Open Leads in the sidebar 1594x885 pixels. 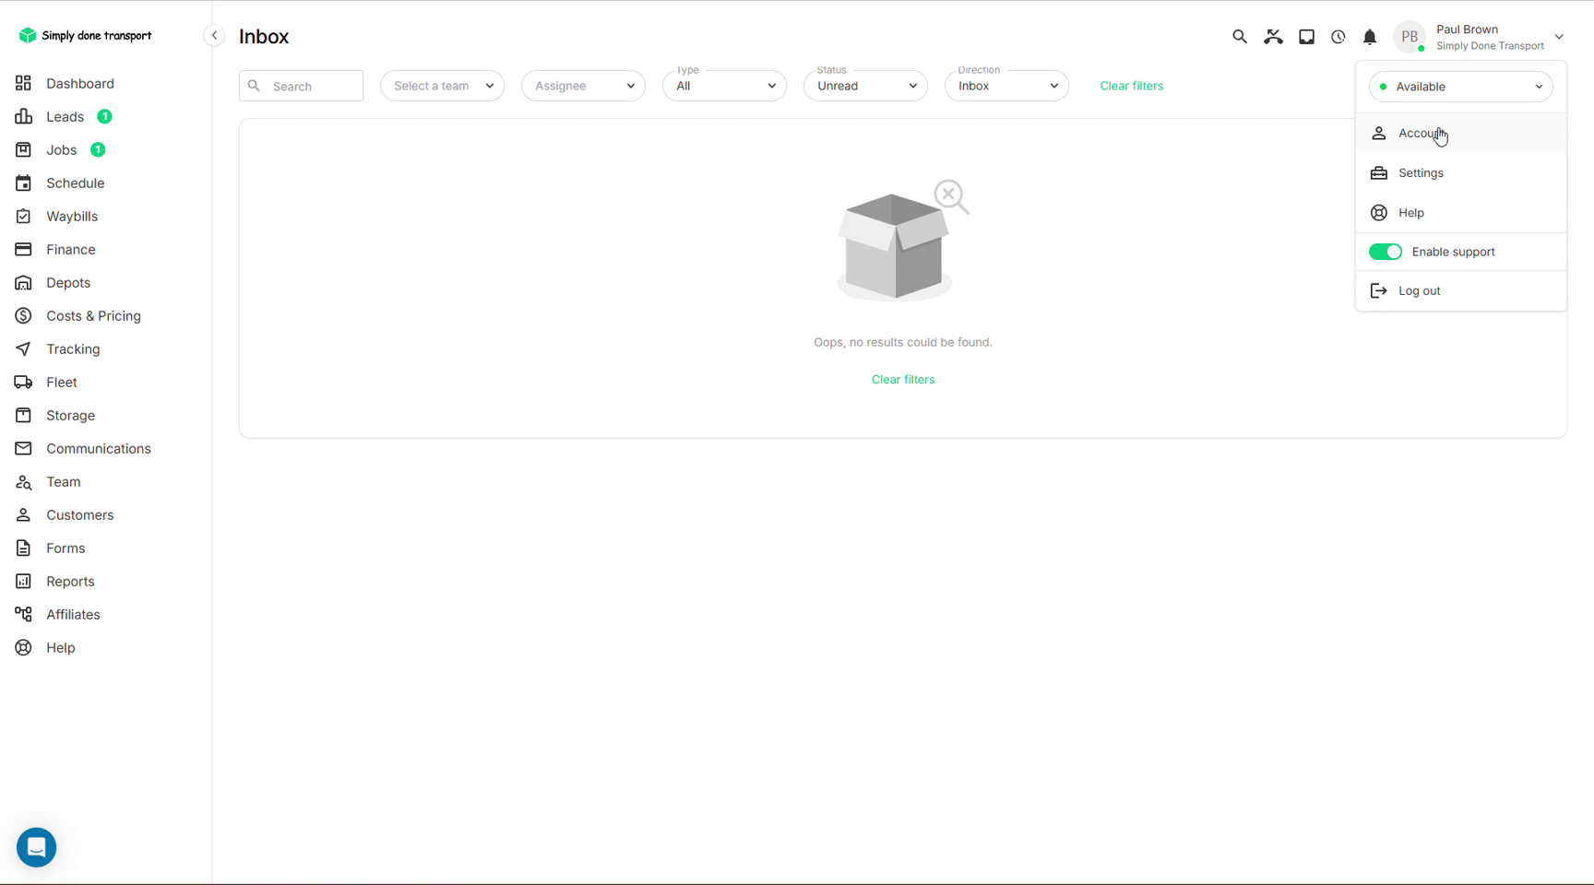(x=65, y=116)
